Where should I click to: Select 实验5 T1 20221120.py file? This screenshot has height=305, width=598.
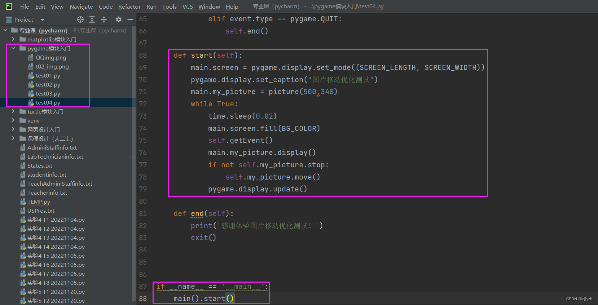tap(56, 292)
